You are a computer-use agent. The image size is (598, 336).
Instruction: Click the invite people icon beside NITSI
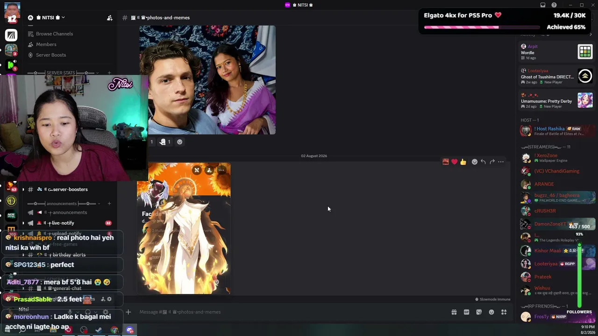coord(110,18)
